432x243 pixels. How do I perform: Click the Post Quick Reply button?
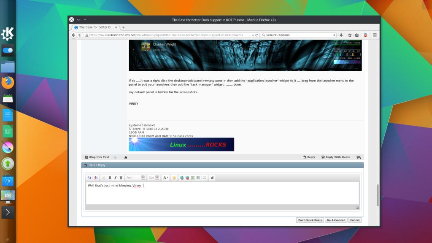(x=310, y=220)
